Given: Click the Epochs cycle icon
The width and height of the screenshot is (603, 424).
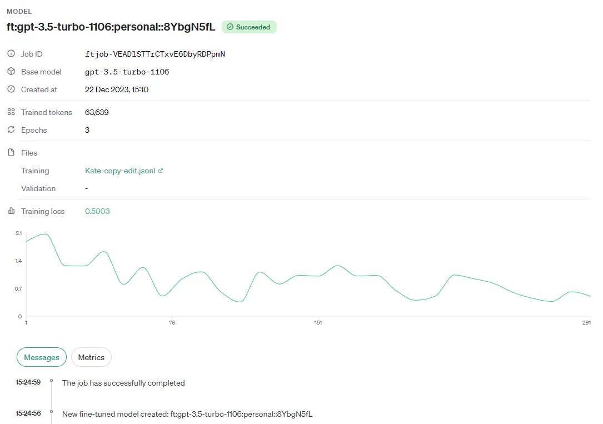Looking at the screenshot, I should pos(10,130).
